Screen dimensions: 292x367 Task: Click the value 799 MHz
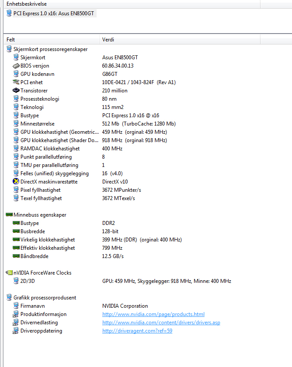coord(112,248)
